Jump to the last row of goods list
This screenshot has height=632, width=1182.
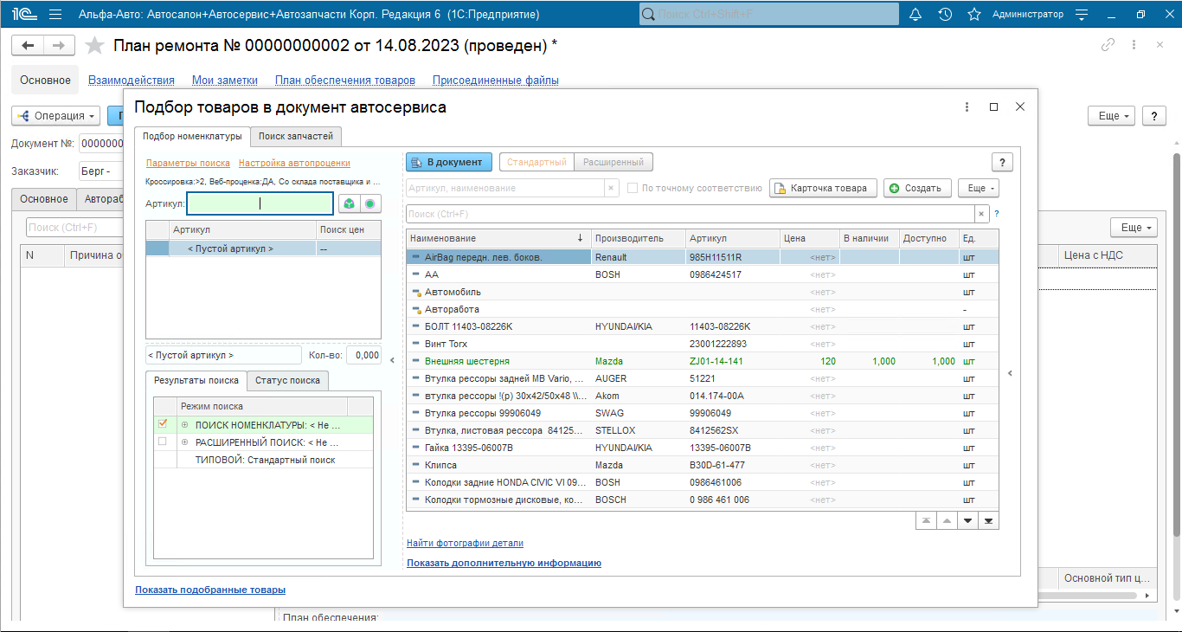(x=989, y=520)
